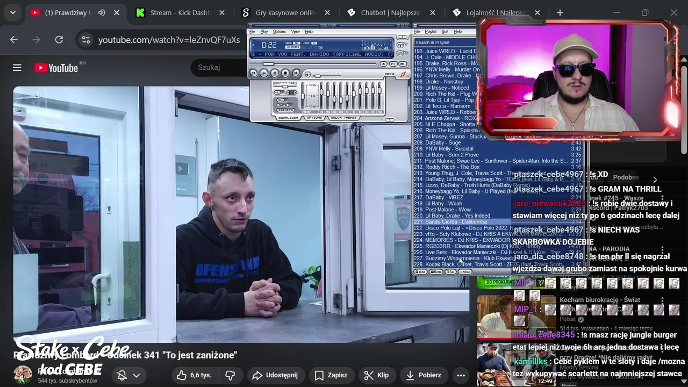Image resolution: width=688 pixels, height=387 pixels.
Task: Click Winamp lightning bolt icon
Action: 403,74
